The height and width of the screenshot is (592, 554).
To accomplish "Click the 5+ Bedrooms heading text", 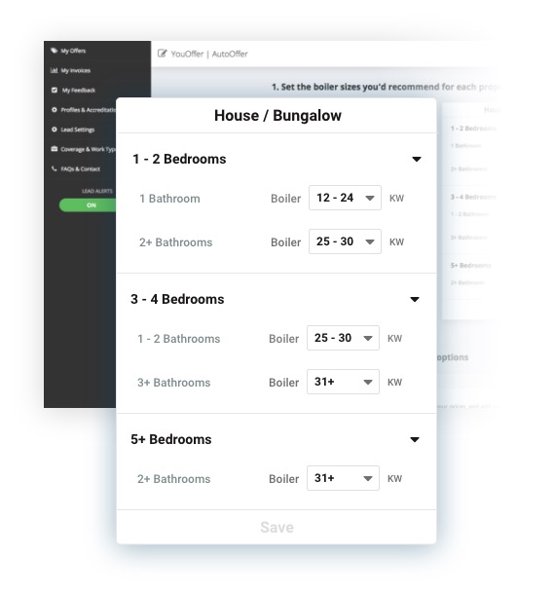I will pyautogui.click(x=171, y=439).
